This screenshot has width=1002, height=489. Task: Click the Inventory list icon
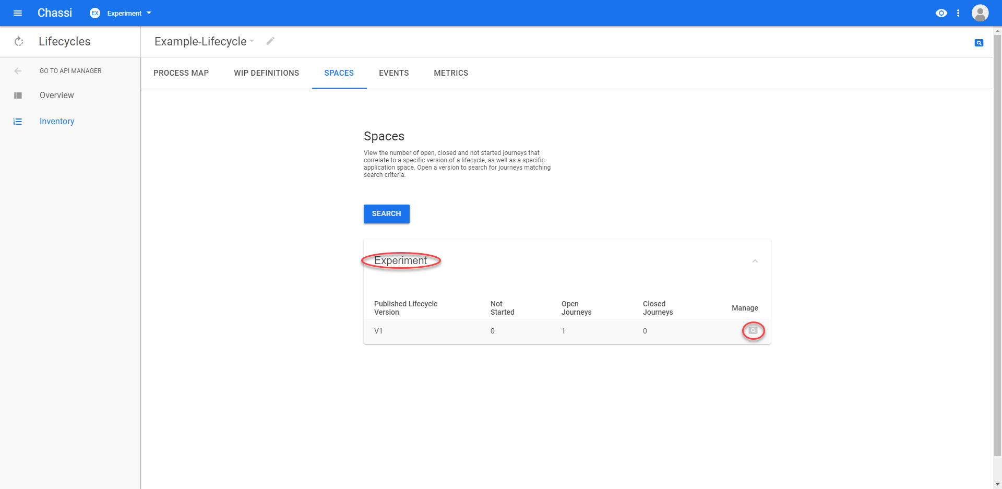pyautogui.click(x=18, y=122)
